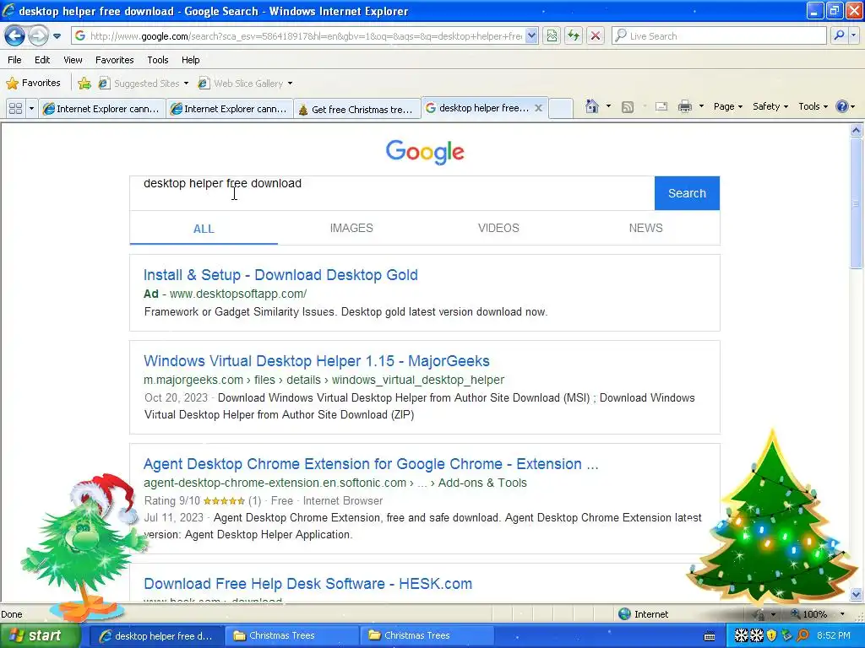Screen dimensions: 865x648
Task: Expand the address bar history dropdown
Action: [531, 36]
